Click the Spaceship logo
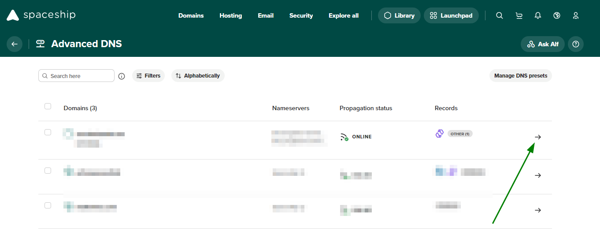Image resolution: width=600 pixels, height=238 pixels. [x=41, y=15]
